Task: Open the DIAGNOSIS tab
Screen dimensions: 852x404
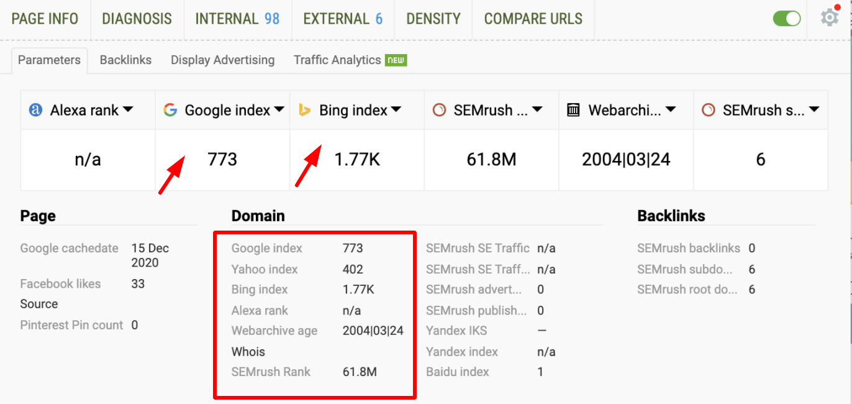Action: (137, 19)
